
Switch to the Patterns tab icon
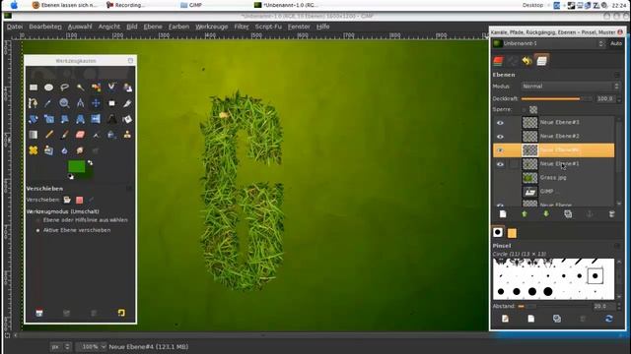pos(512,233)
